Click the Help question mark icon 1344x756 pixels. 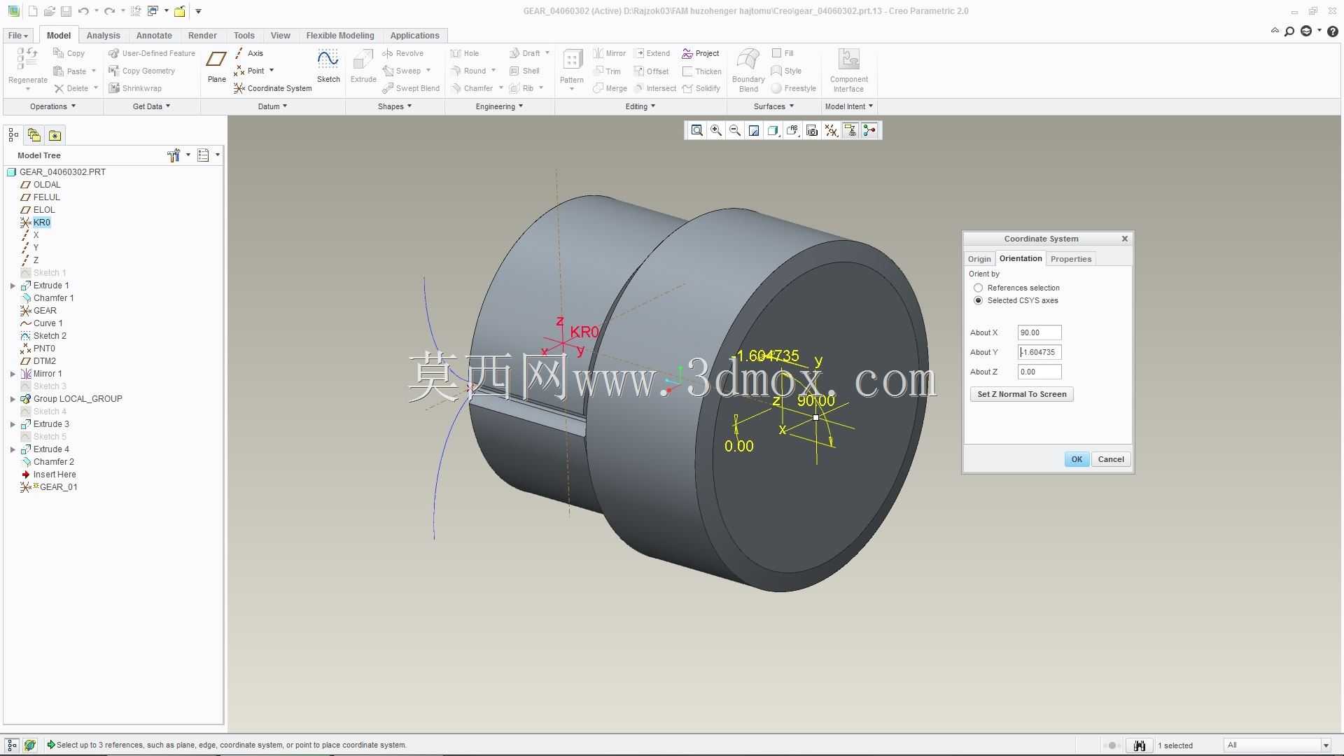tap(1333, 31)
